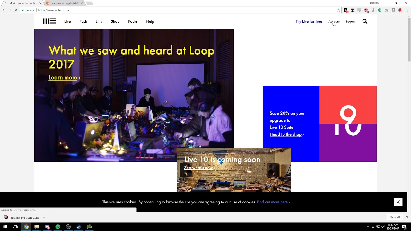Open the uBlock Origin extension icon
411x231 pixels.
pyautogui.click(x=366, y=10)
